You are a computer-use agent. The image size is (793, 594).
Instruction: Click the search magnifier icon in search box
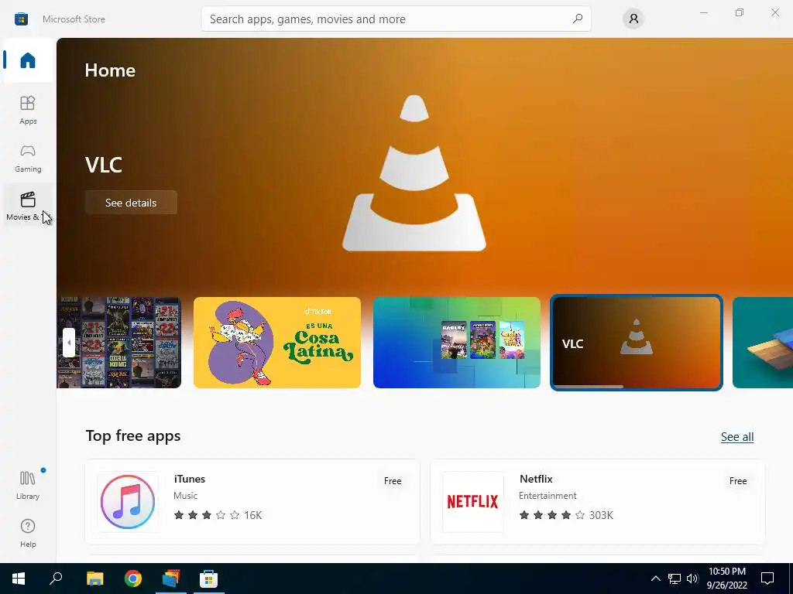(x=578, y=19)
